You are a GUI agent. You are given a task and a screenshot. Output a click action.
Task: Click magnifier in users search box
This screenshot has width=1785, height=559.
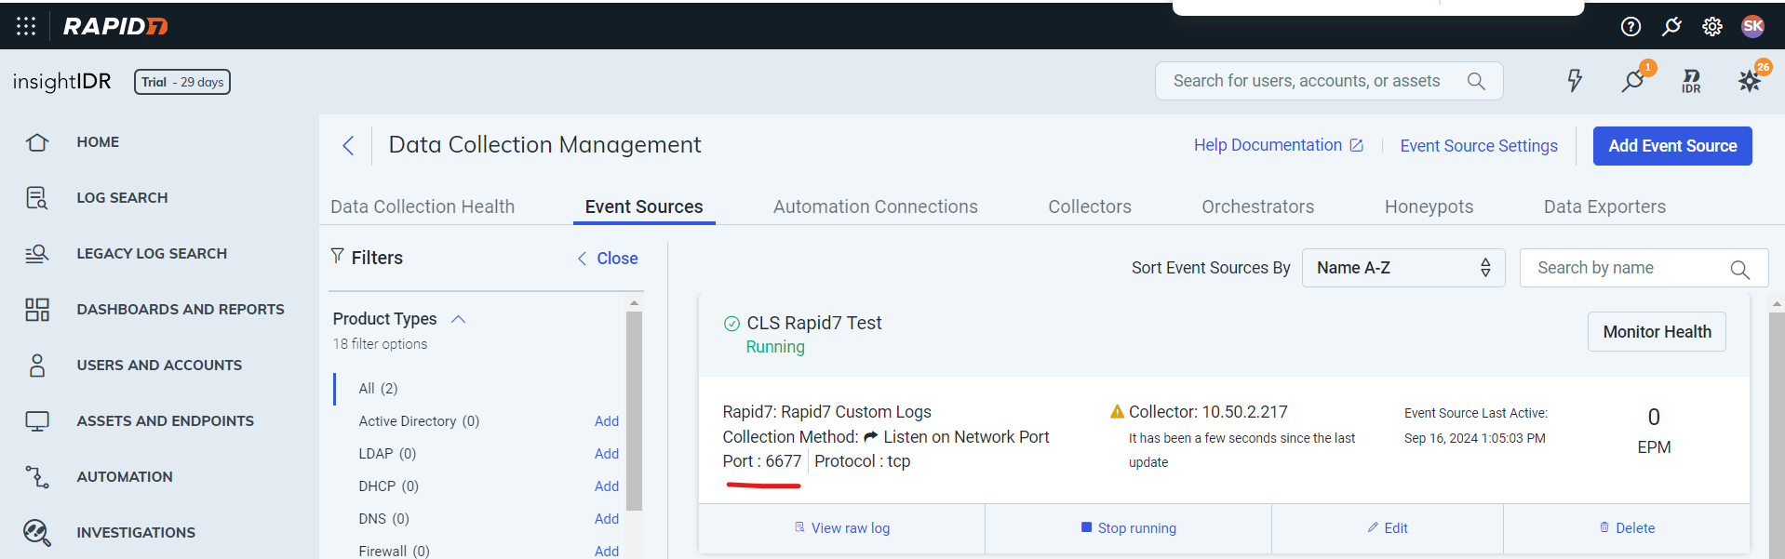(x=1476, y=81)
